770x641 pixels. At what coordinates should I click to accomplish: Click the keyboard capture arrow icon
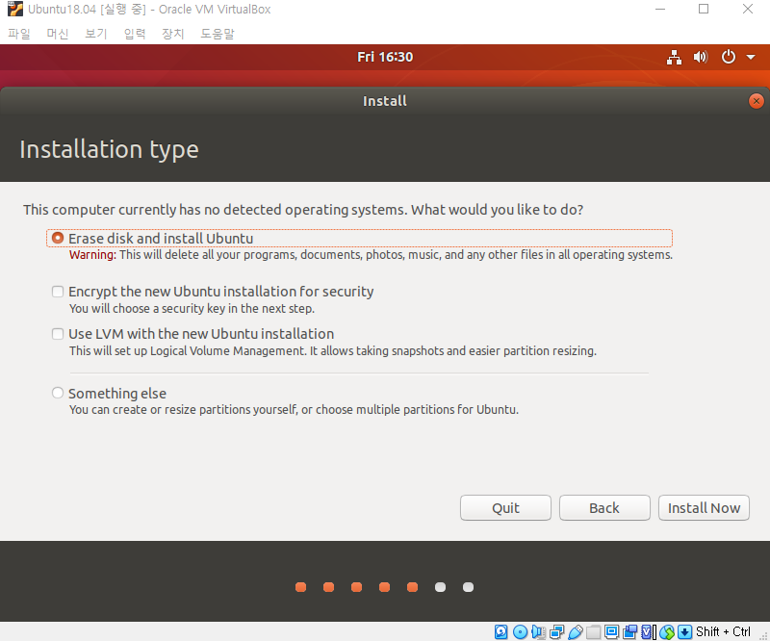(685, 631)
